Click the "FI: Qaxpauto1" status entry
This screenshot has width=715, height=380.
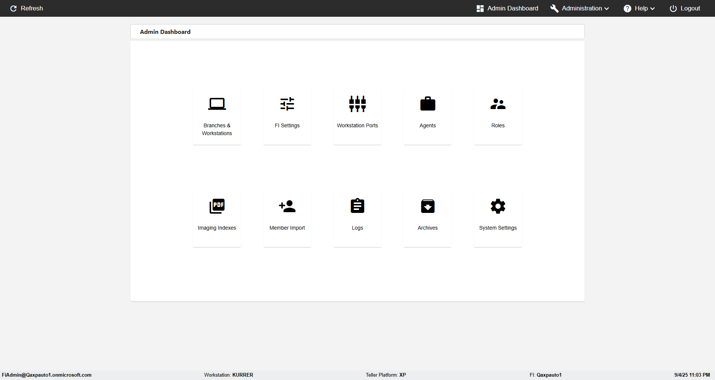[546, 375]
